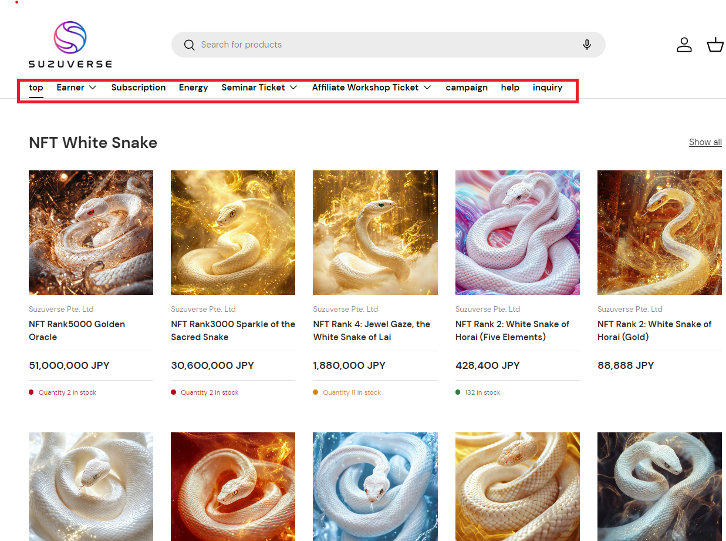Screen dimensions: 726x541
Task: Go to the Subscription menu item
Action: click(139, 88)
